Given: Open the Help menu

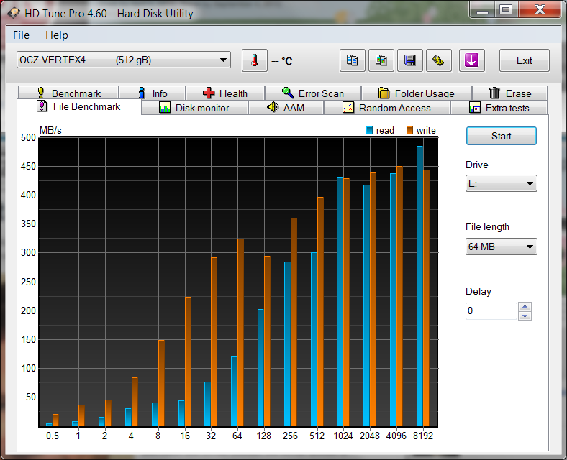Looking at the screenshot, I should coord(56,35).
